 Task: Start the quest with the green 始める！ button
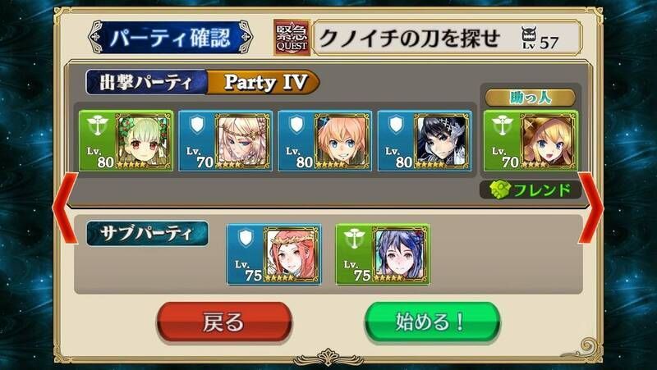coord(432,322)
